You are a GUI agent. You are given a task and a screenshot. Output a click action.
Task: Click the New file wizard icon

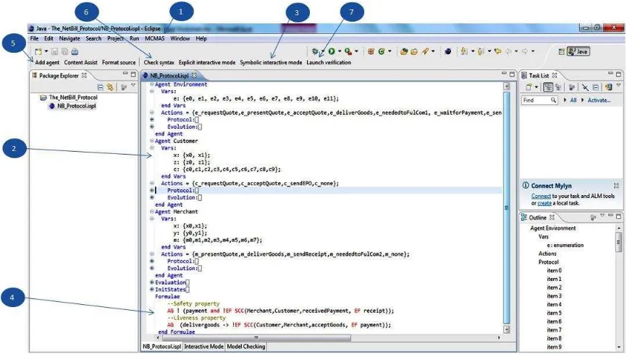click(38, 51)
